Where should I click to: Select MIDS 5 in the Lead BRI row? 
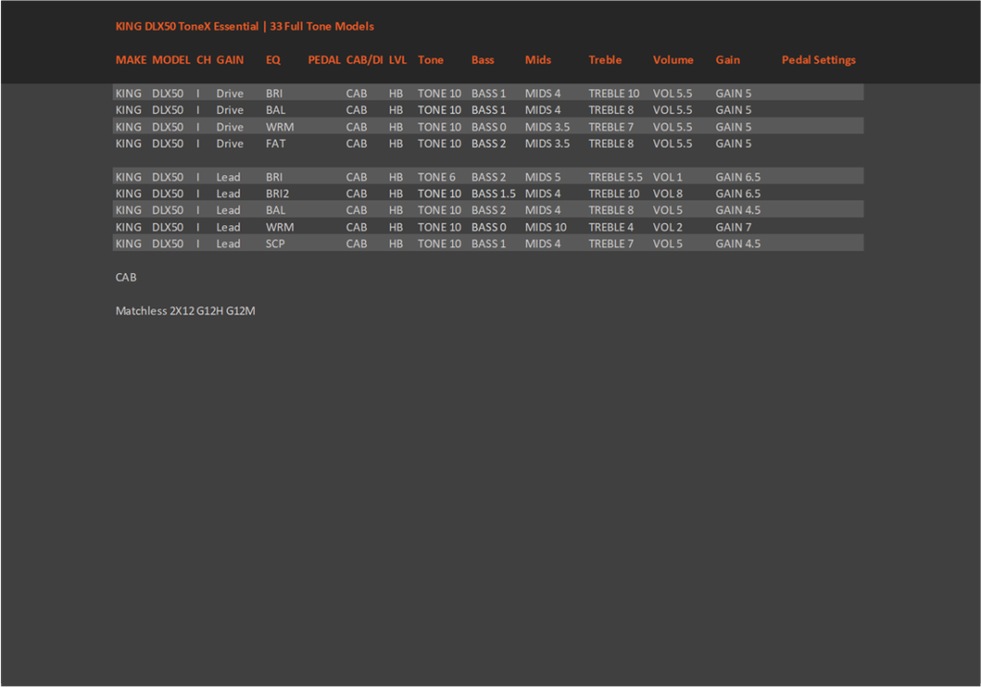[x=542, y=177]
